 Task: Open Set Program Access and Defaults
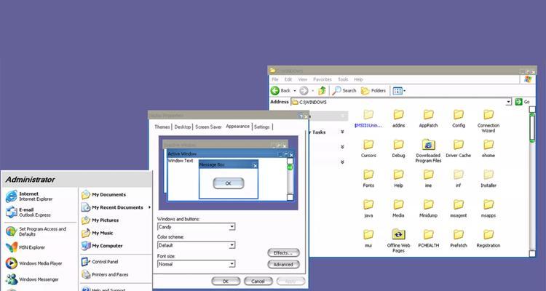36,231
